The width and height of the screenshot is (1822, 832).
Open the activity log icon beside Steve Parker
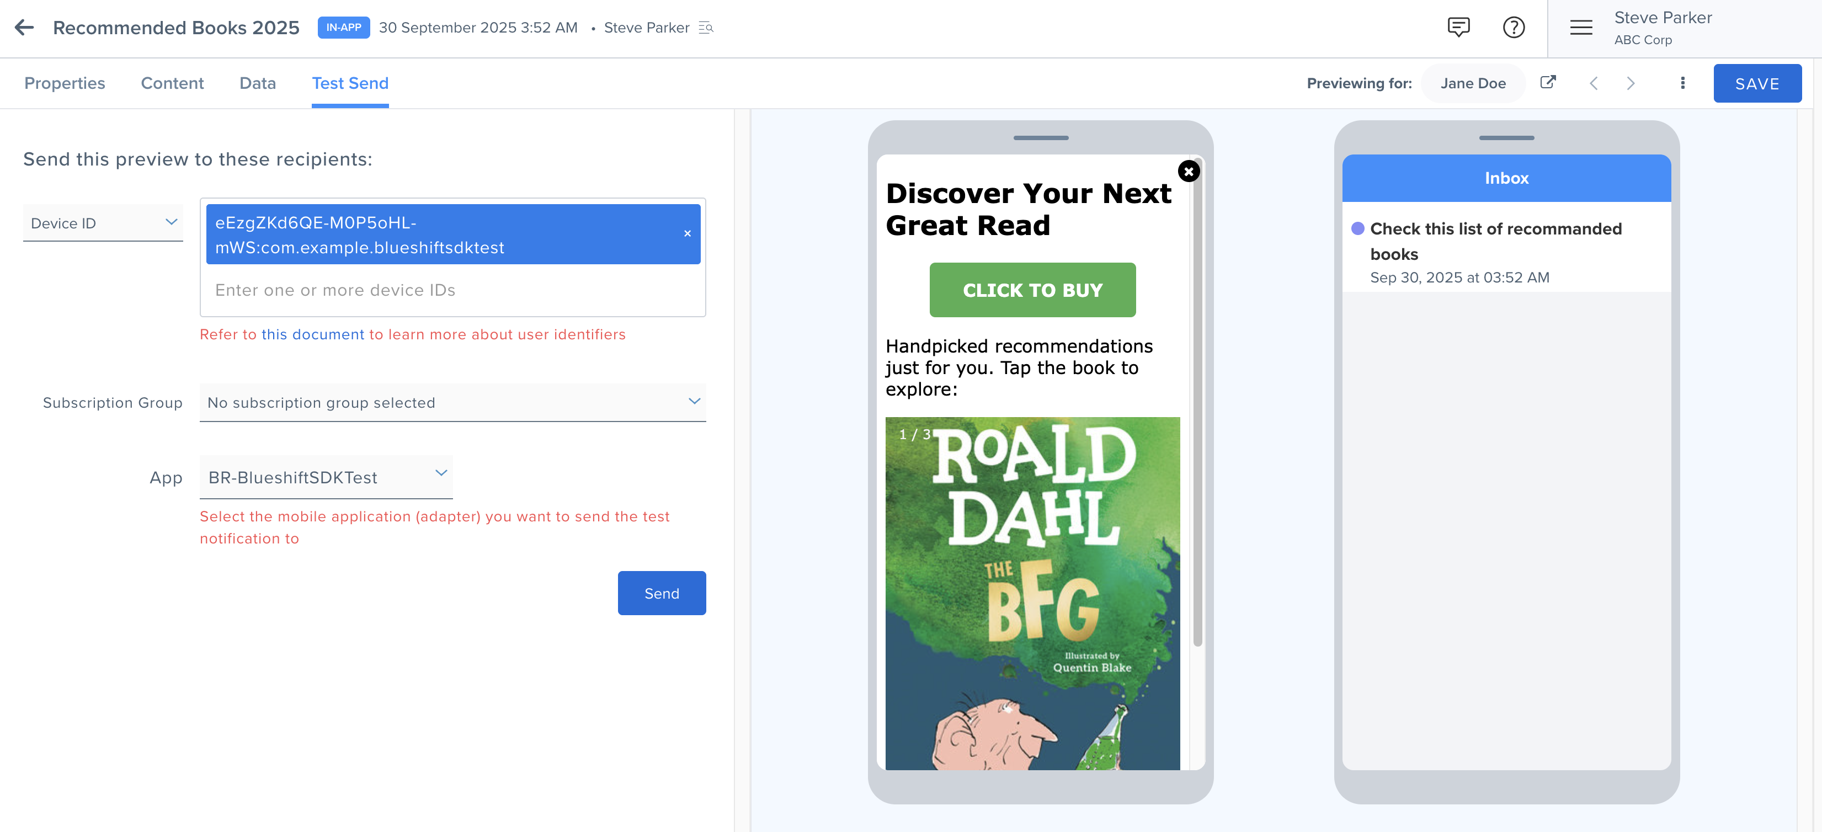(x=706, y=28)
